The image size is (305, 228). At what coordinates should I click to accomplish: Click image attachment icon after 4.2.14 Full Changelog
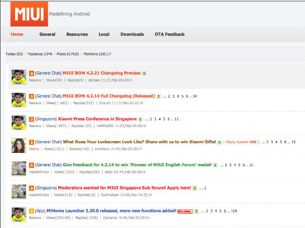159,97
